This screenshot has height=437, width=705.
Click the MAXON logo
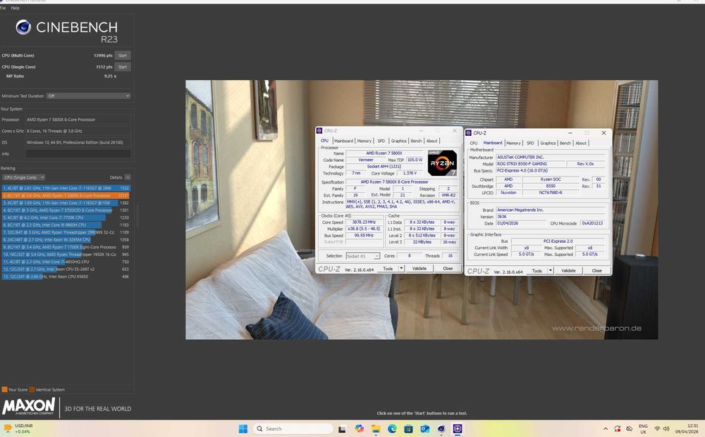[x=29, y=407]
